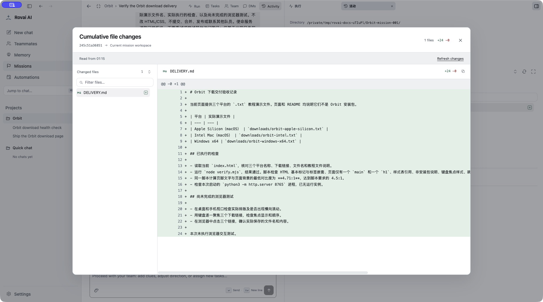Click the Teammates people icon

9,43
